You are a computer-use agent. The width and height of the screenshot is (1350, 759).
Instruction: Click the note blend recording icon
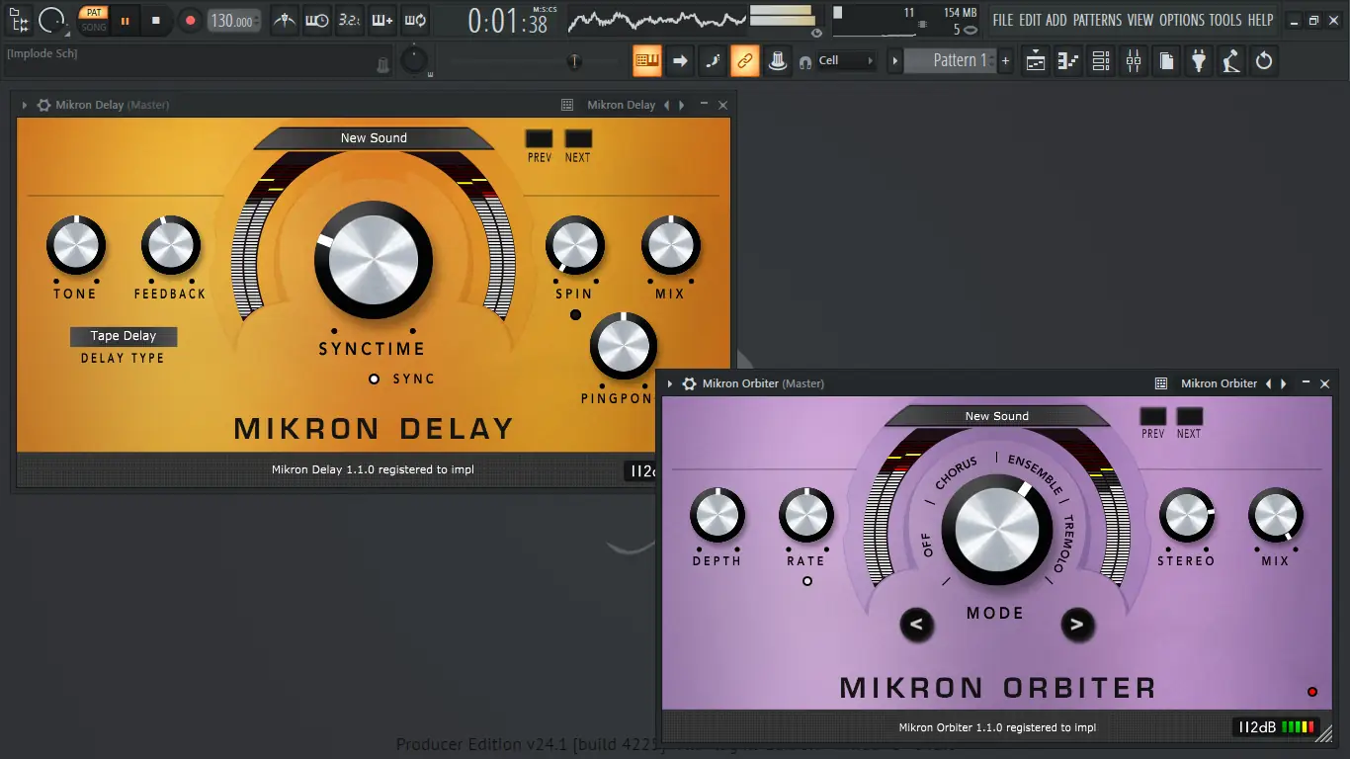click(713, 60)
